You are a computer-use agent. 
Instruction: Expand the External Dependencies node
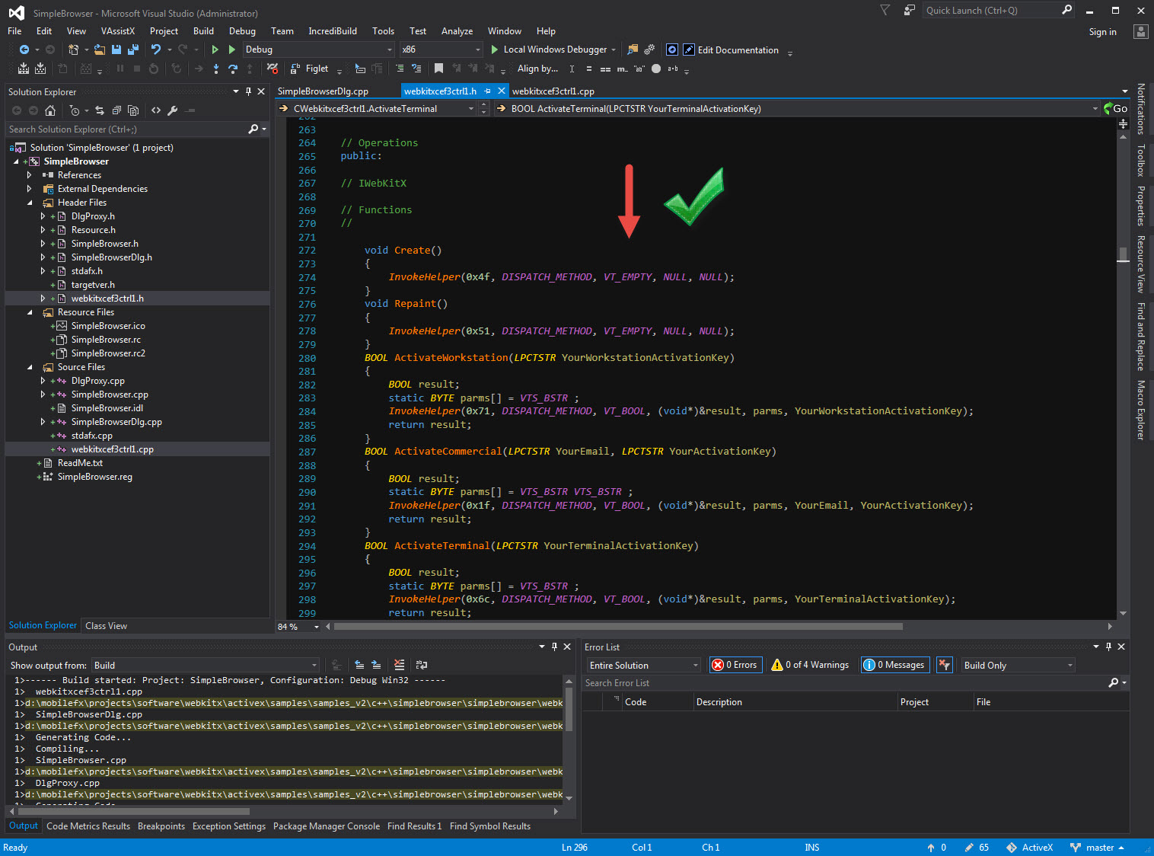(x=30, y=189)
